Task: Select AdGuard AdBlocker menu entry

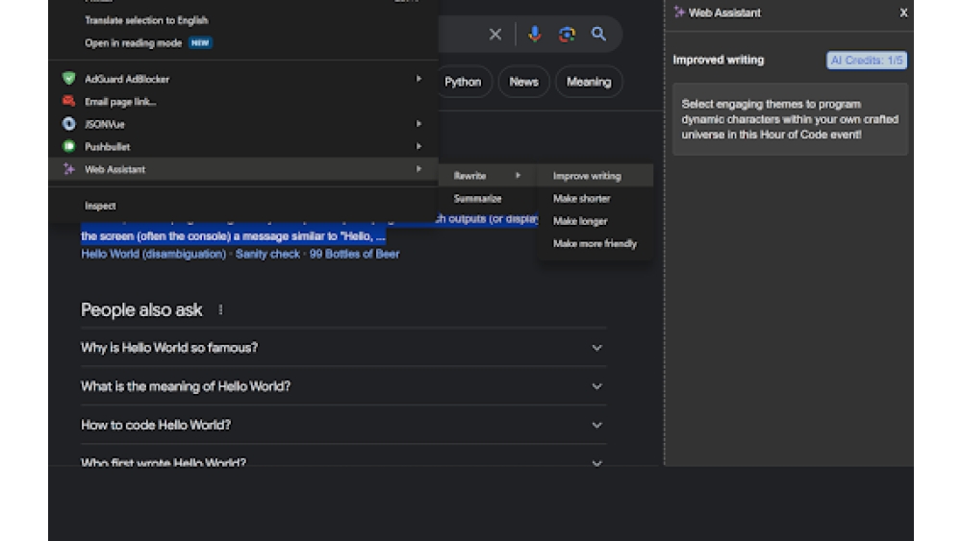Action: (x=243, y=79)
